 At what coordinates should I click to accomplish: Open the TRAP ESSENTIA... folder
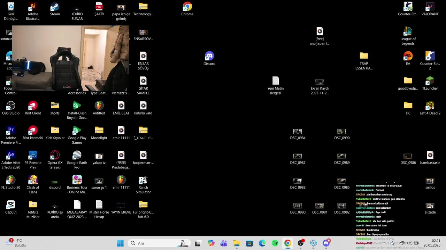tap(364, 60)
